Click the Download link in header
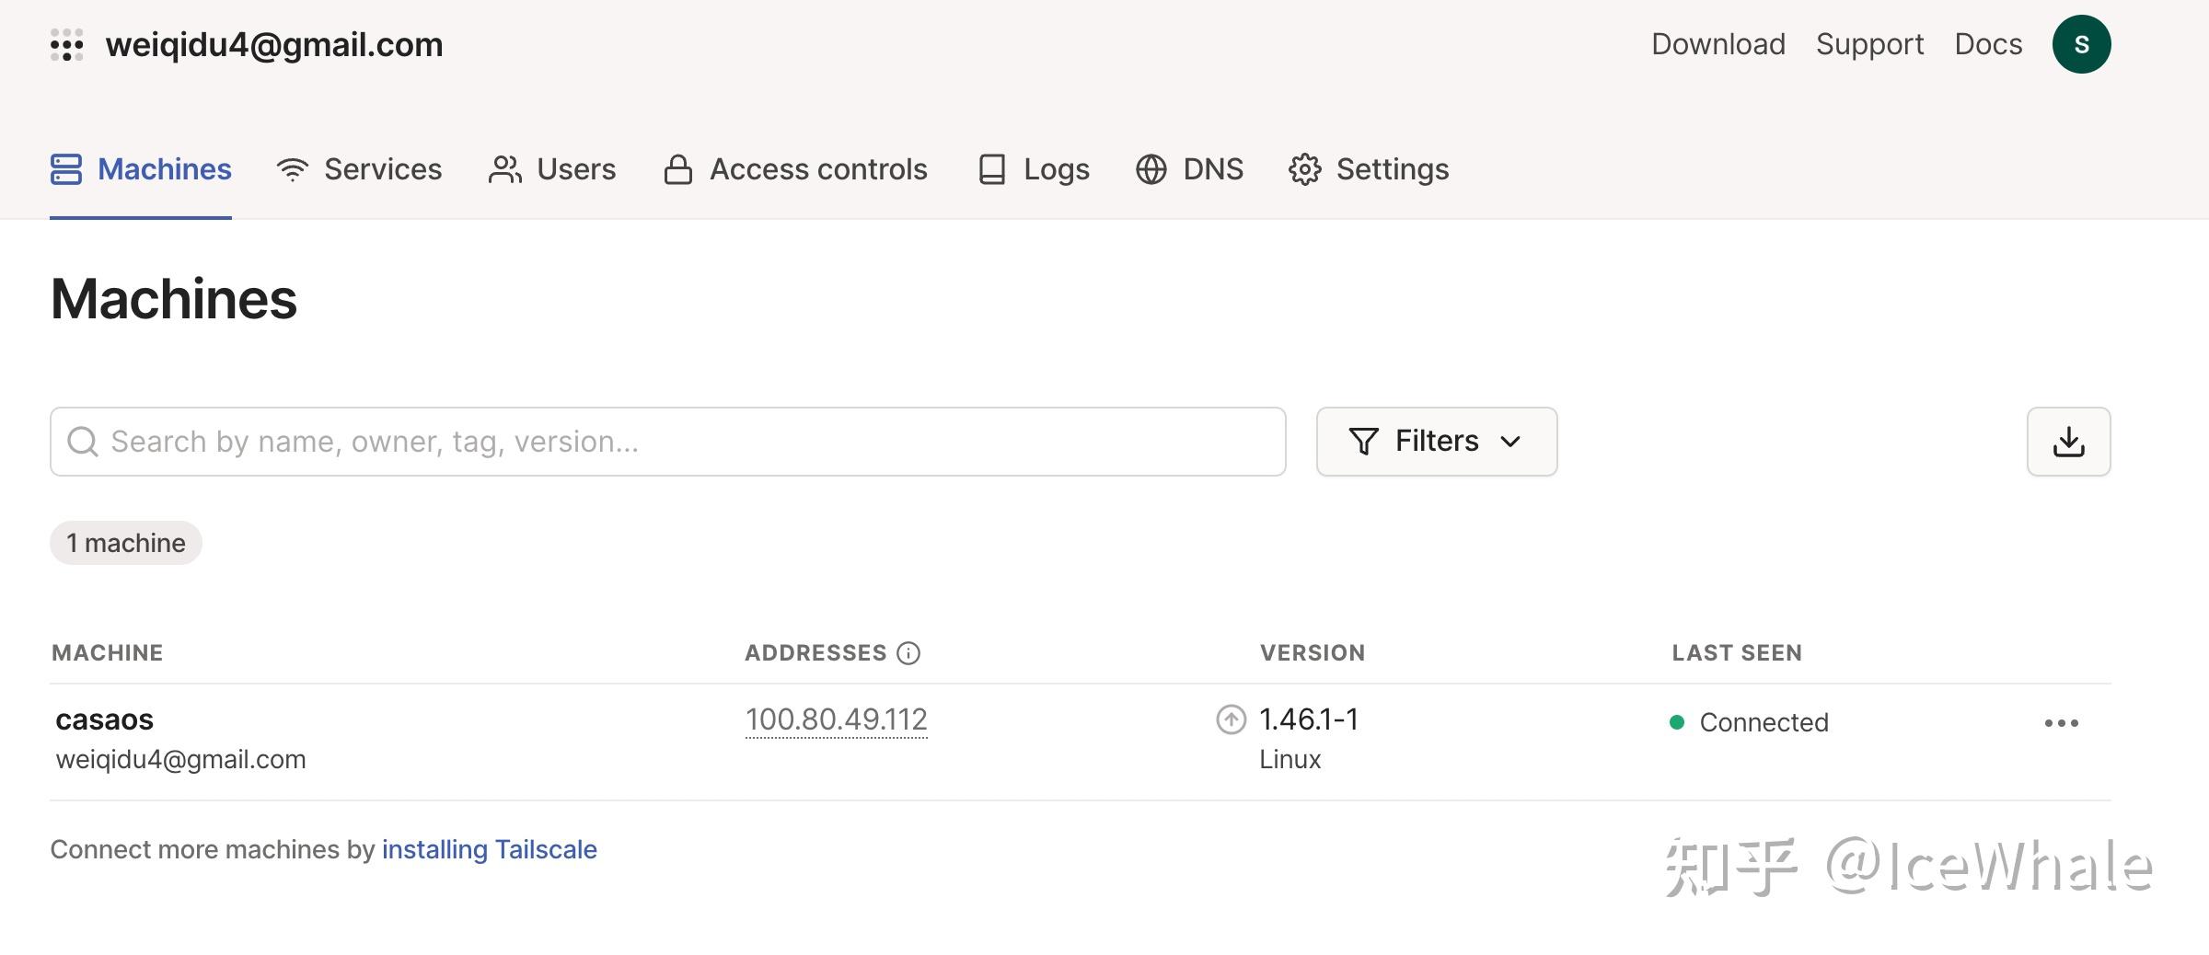2209x955 pixels. click(x=1717, y=44)
